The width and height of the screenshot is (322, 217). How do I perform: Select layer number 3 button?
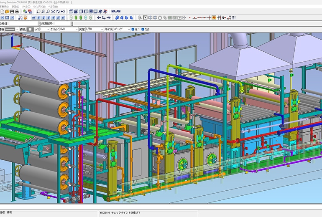pyautogui.click(x=48, y=18)
